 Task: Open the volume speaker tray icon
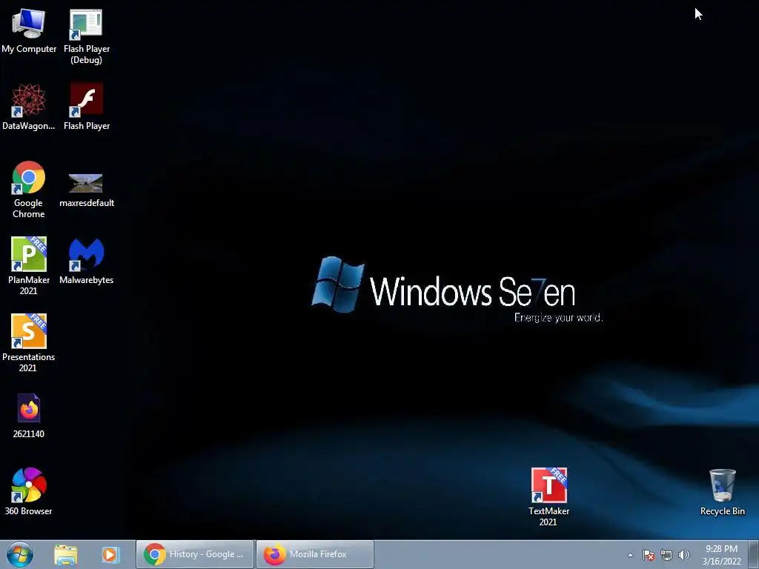click(x=684, y=555)
